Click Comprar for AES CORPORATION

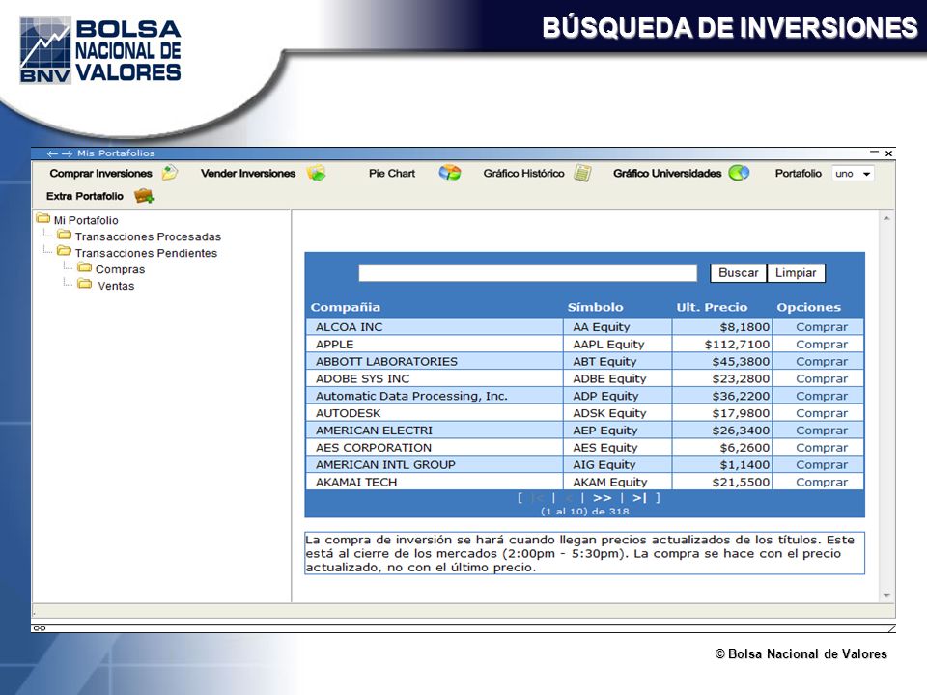[x=822, y=447]
